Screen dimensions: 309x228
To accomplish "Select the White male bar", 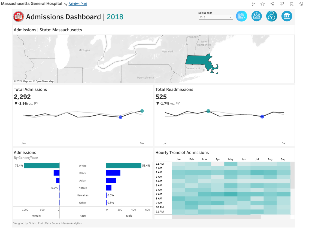I will click(x=124, y=165).
